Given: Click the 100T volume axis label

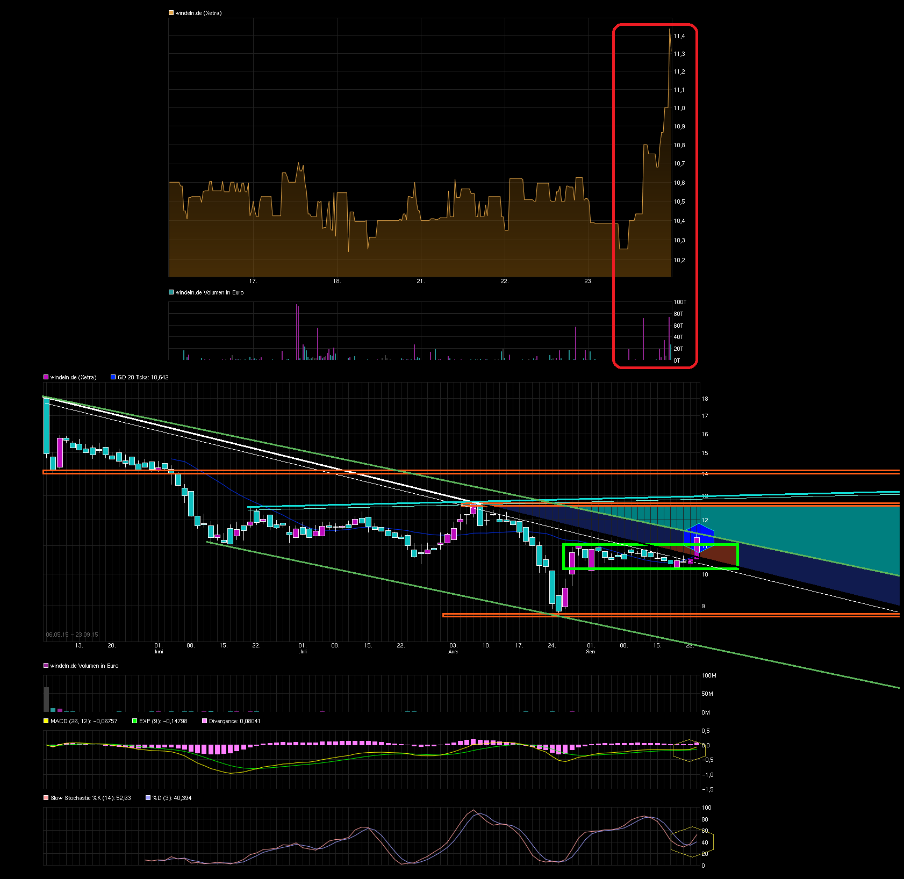Looking at the screenshot, I should click(x=680, y=302).
